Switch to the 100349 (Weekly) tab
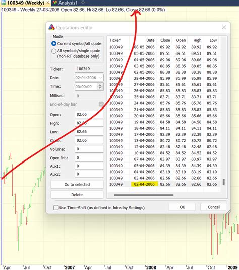239x270 pixels. (26, 3)
